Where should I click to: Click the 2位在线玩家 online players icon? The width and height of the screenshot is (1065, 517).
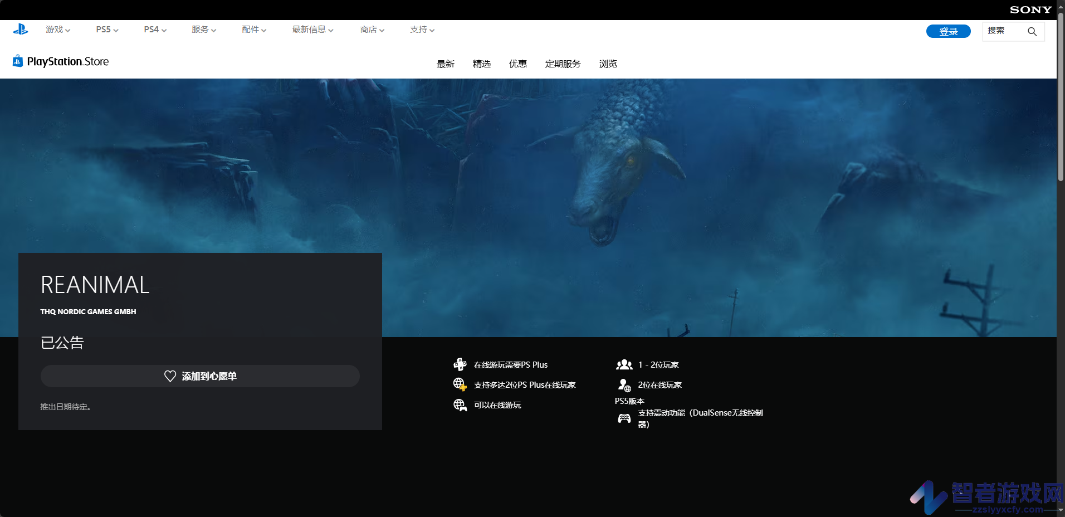(x=624, y=385)
